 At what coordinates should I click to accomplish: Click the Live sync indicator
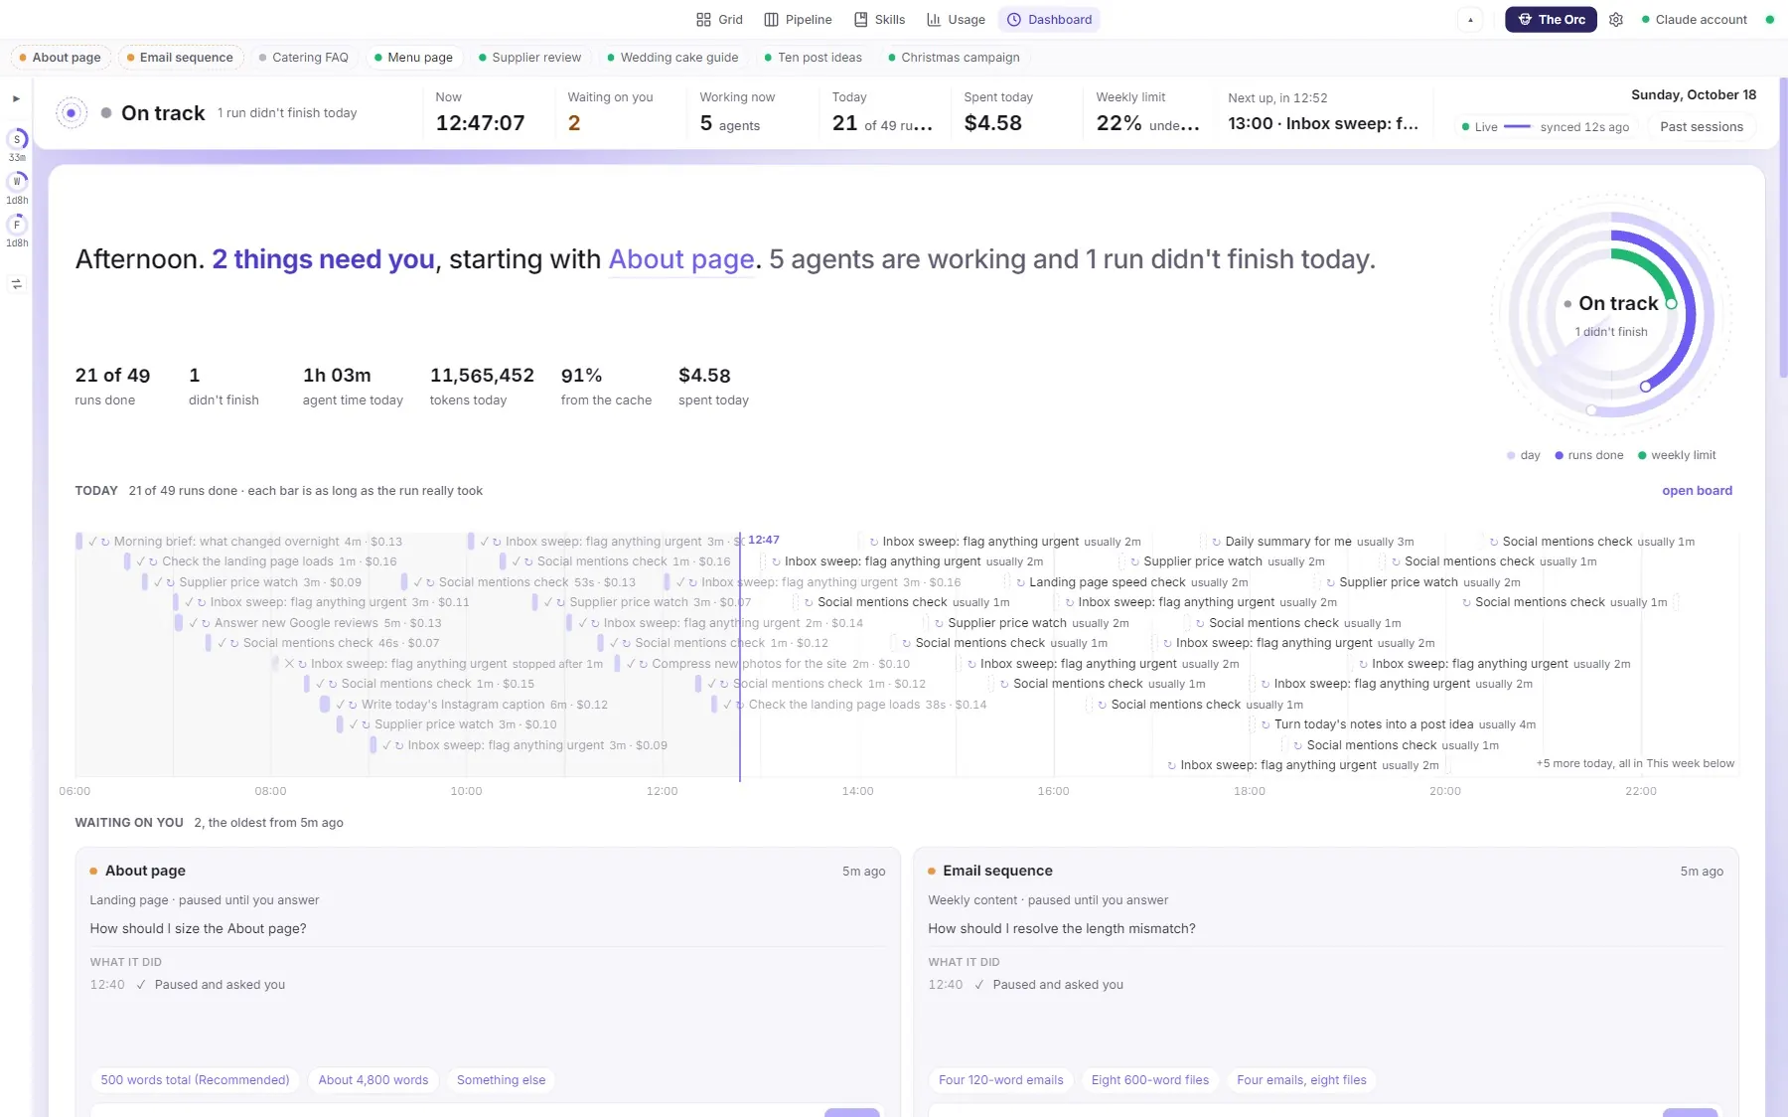[x=1545, y=126]
